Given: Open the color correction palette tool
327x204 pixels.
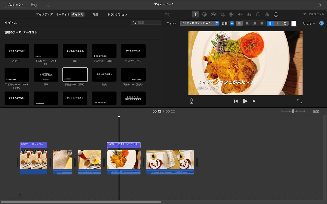Looking at the screenshot, I should click(213, 15).
